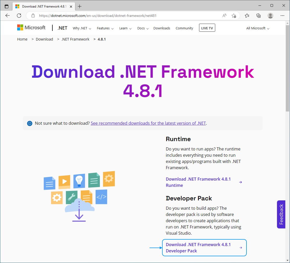Expand the Learn dropdown
The width and height of the screenshot is (290, 263).
[x=125, y=28]
